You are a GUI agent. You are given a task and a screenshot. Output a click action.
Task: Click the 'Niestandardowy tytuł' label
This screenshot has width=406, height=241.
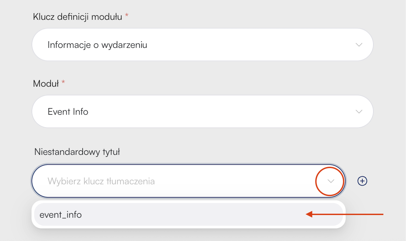77,152
